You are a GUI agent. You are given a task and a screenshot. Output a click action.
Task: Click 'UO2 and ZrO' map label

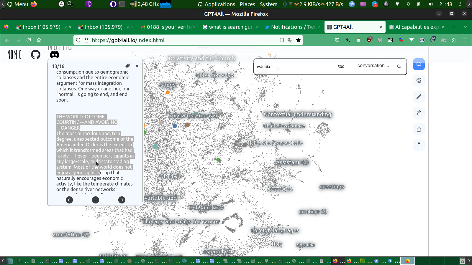[x=206, y=208]
